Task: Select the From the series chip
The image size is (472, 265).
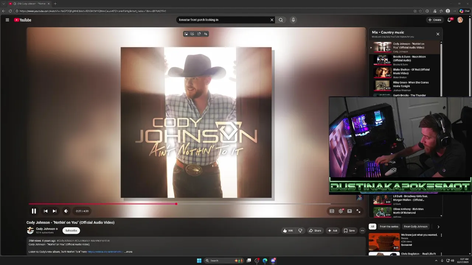Action: coord(389,227)
